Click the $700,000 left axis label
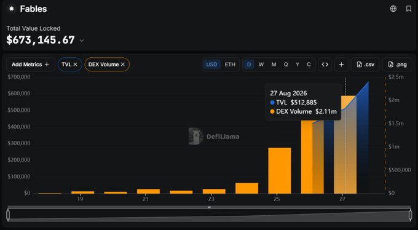418x230 pixels. [x=18, y=77]
